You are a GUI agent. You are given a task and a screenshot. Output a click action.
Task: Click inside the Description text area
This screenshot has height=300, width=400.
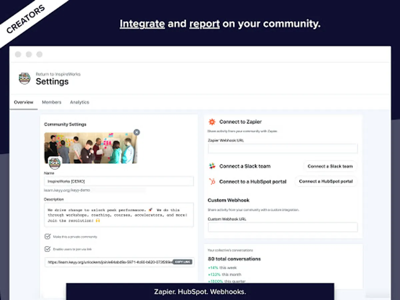pyautogui.click(x=119, y=215)
